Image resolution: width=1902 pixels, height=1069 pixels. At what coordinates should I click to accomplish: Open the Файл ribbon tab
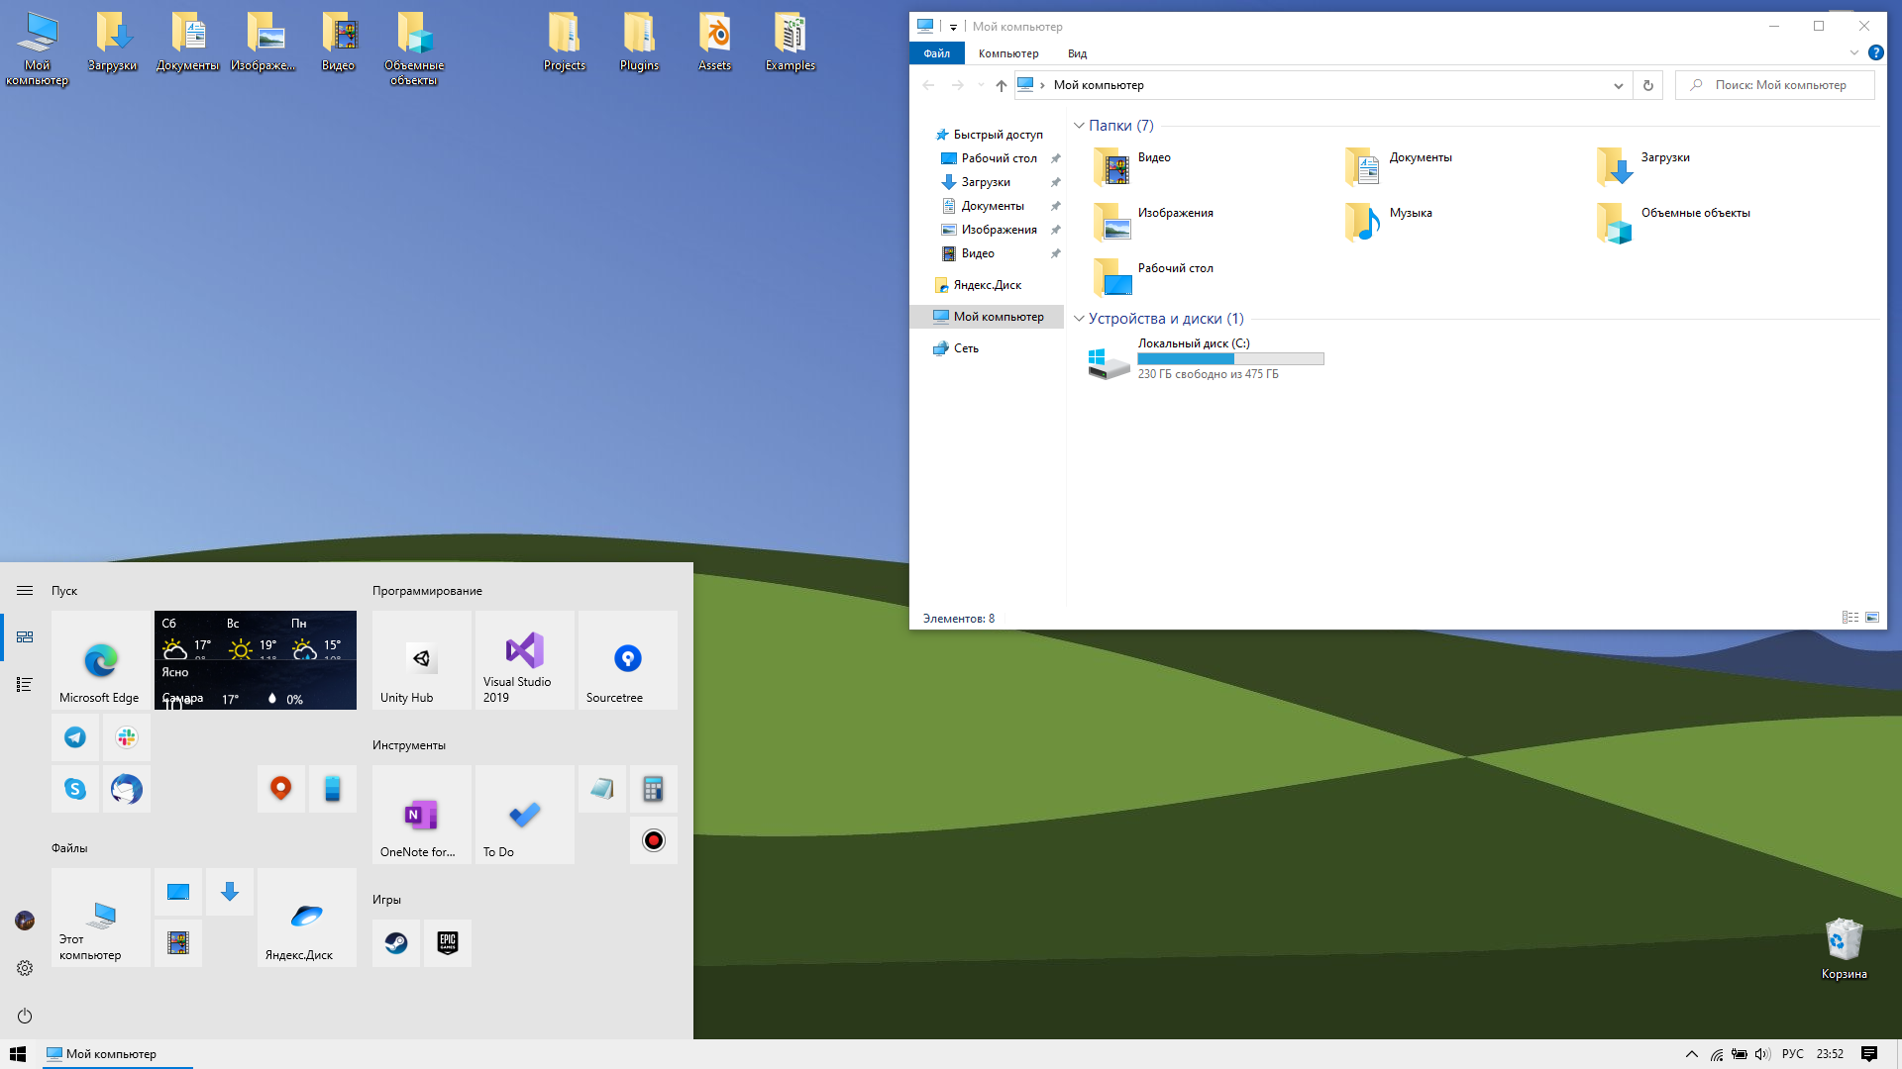click(936, 53)
